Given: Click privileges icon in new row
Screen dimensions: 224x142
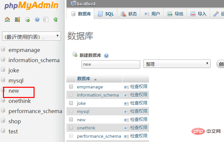Looking at the screenshot, I should (126, 120).
